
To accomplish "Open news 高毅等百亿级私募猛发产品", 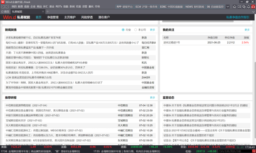I will tap(30, 48).
